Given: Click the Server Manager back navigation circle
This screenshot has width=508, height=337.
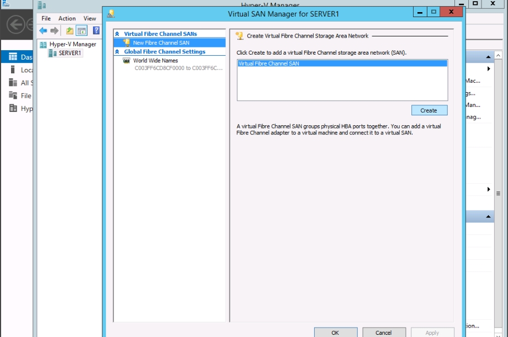Looking at the screenshot, I should (15, 24).
